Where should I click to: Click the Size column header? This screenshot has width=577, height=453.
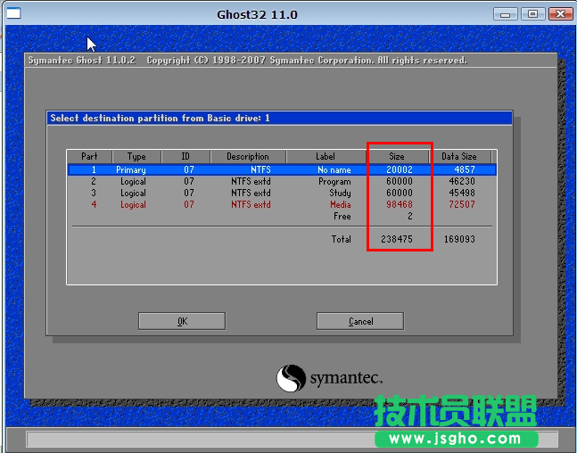397,156
